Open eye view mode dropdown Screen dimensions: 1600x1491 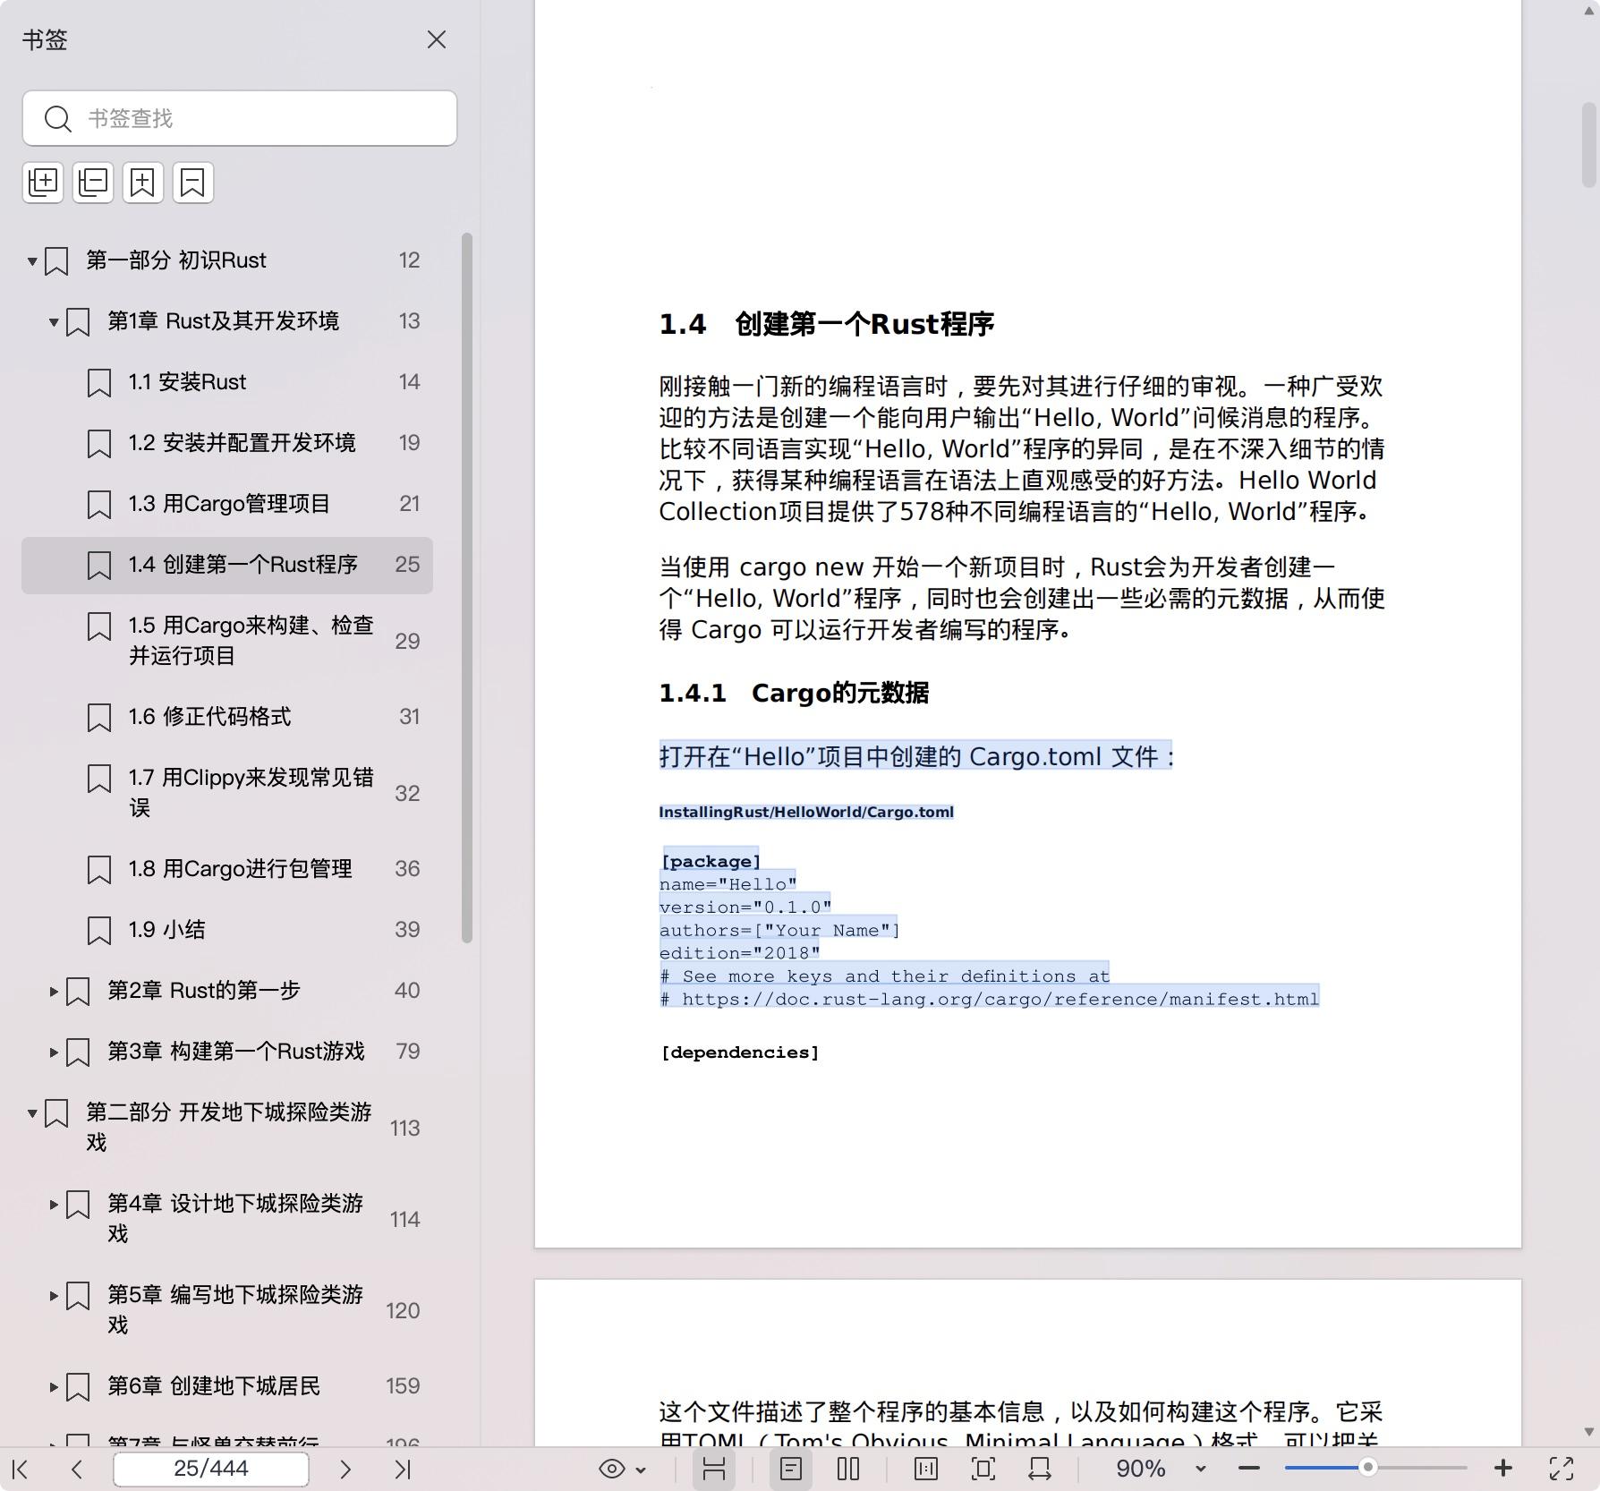[x=622, y=1469]
